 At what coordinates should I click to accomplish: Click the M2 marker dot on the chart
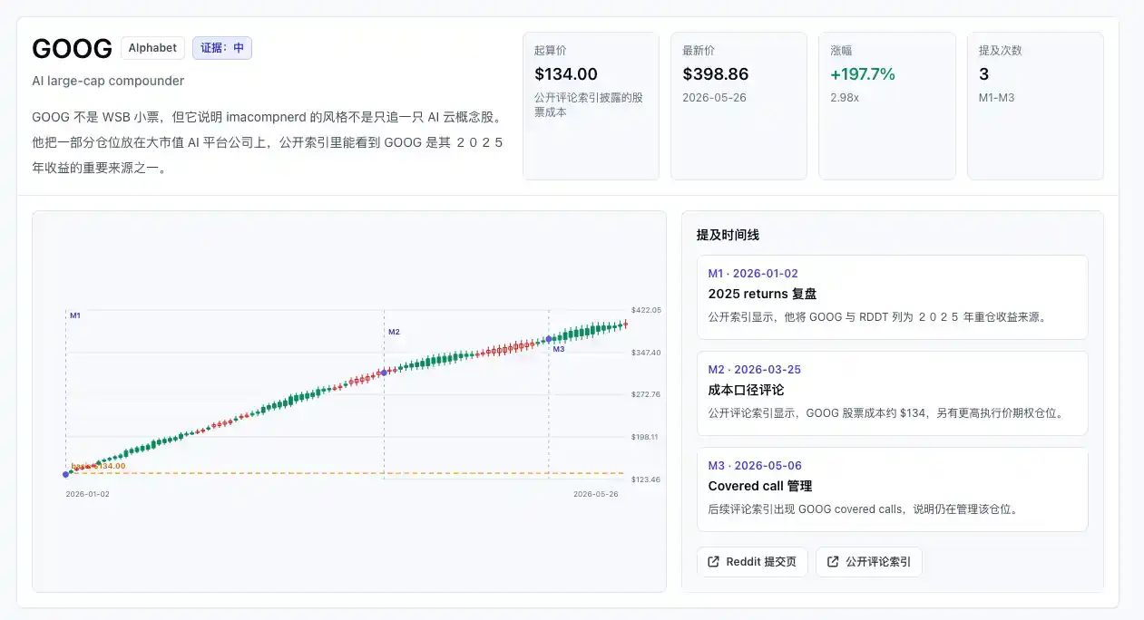tap(384, 372)
